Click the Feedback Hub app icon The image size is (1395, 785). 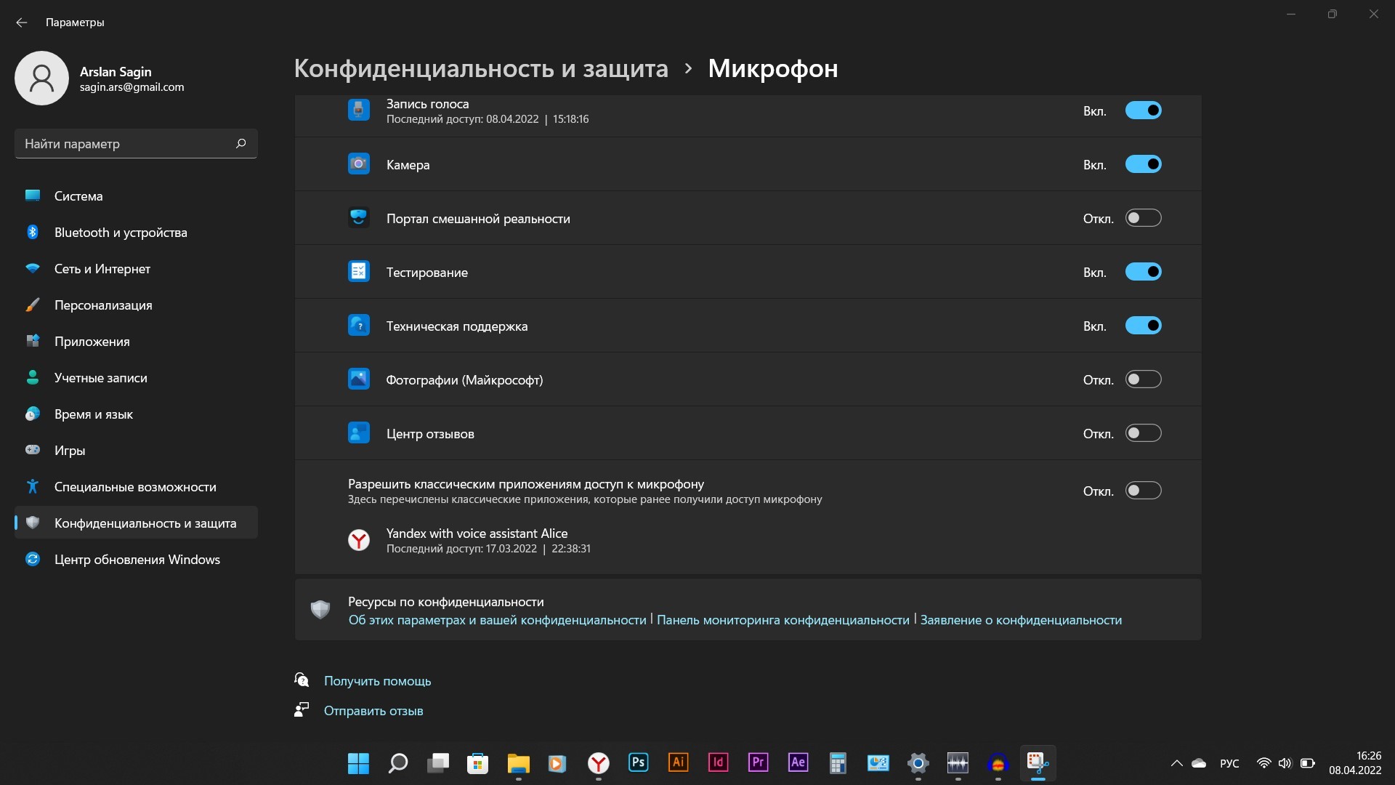click(358, 433)
